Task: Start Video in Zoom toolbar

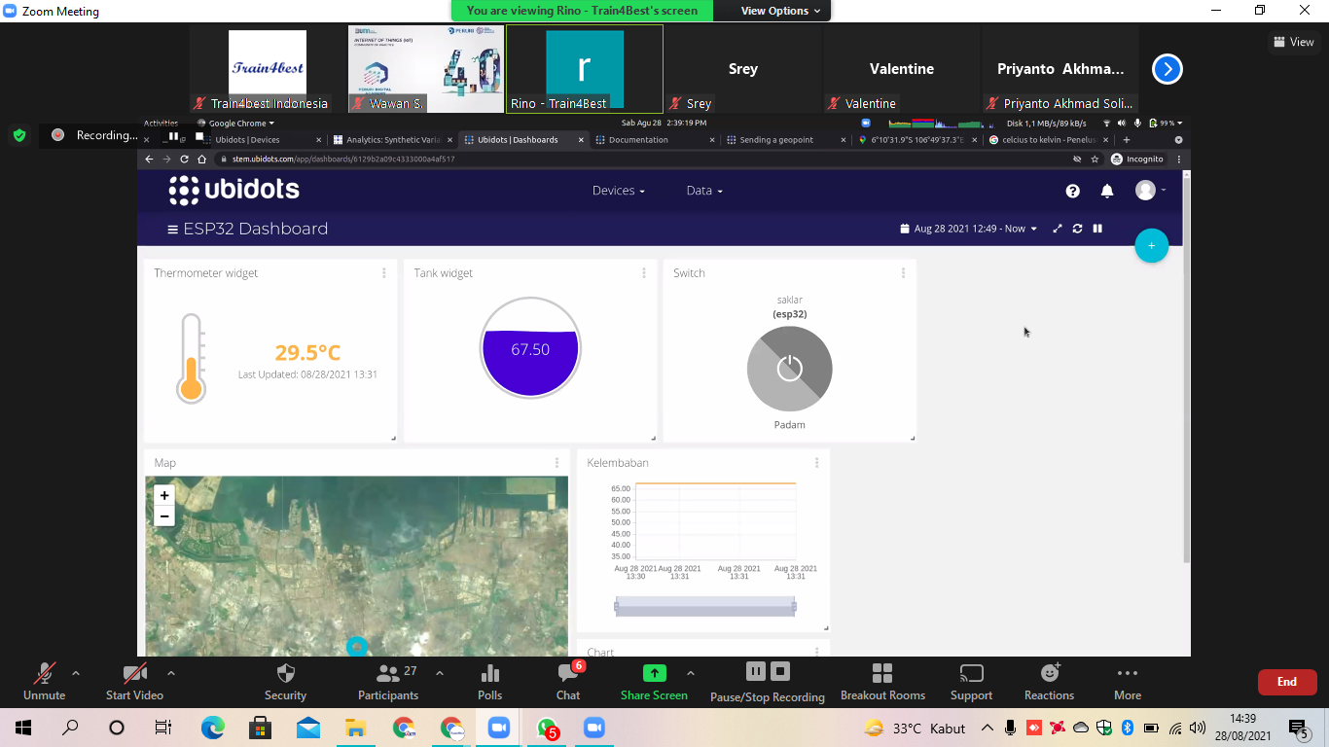Action: point(134,683)
